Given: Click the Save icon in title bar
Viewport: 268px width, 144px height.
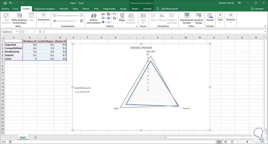Looking at the screenshot, I should coord(5,3).
